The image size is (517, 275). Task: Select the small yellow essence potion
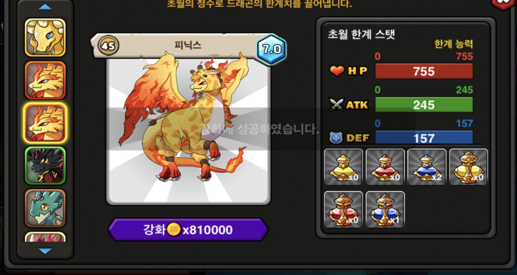[343, 167]
